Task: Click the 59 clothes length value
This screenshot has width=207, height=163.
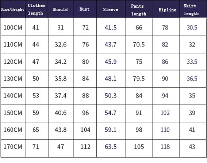Action: coord(36,113)
